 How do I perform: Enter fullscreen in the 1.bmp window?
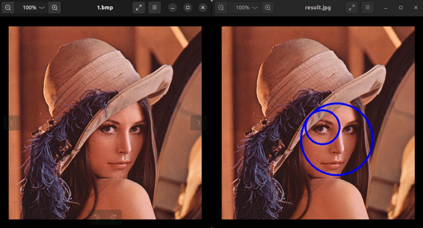click(139, 7)
